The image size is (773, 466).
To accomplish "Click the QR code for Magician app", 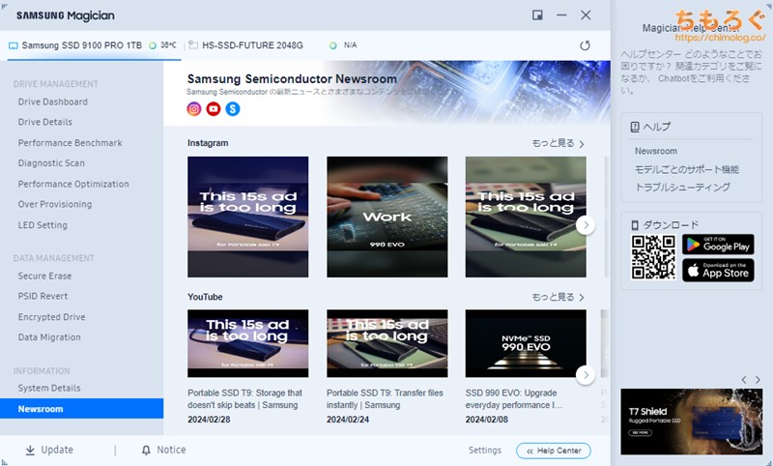I will [653, 257].
